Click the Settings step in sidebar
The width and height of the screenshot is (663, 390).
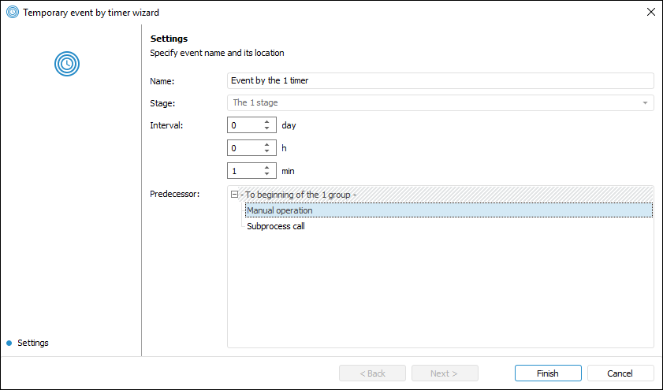32,343
